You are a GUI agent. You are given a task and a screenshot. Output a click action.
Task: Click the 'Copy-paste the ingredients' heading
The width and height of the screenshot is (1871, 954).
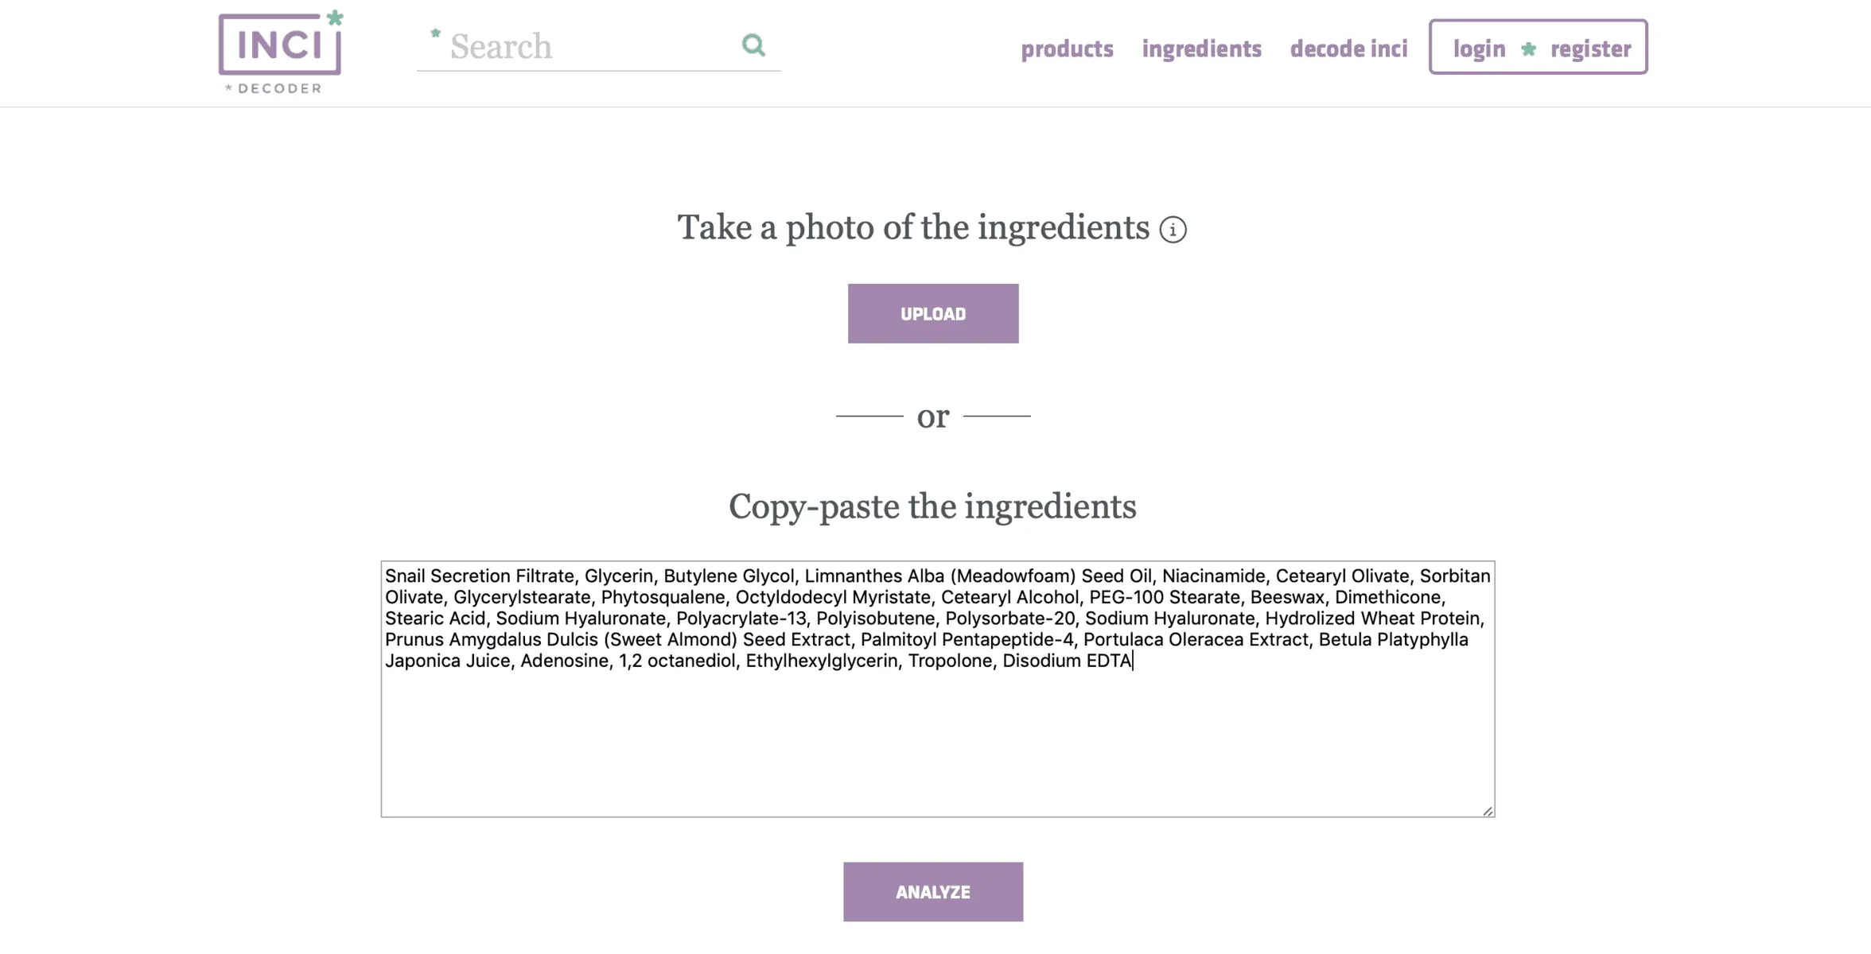[x=932, y=507]
